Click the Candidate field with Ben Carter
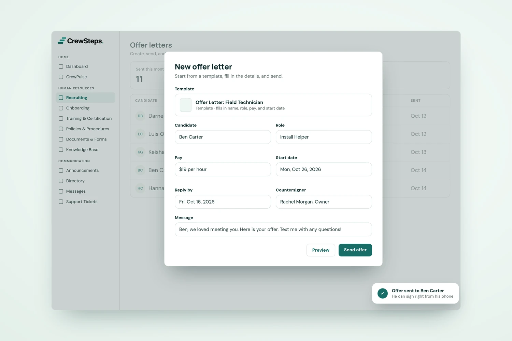This screenshot has width=512, height=341. click(x=223, y=137)
